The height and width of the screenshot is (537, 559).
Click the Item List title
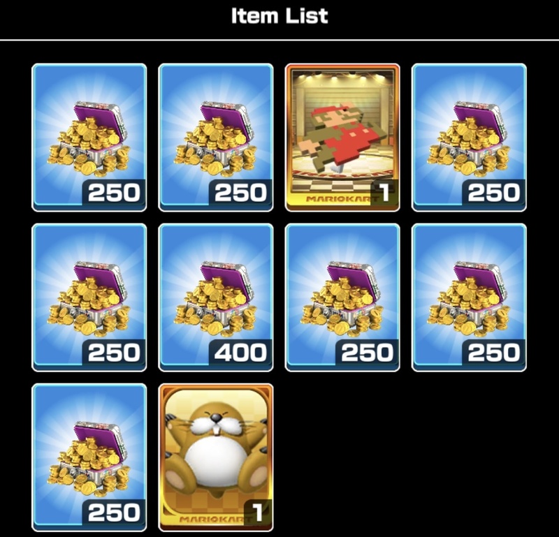pyautogui.click(x=279, y=16)
